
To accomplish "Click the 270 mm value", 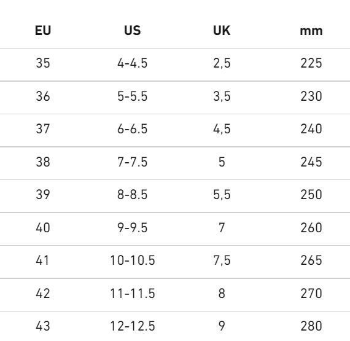I will click(311, 293).
